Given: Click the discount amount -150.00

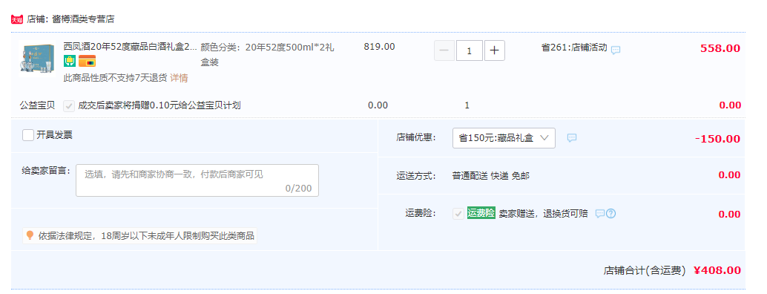Looking at the screenshot, I should click(717, 138).
